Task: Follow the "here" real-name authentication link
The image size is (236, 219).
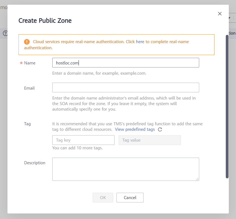Action: tap(140, 42)
